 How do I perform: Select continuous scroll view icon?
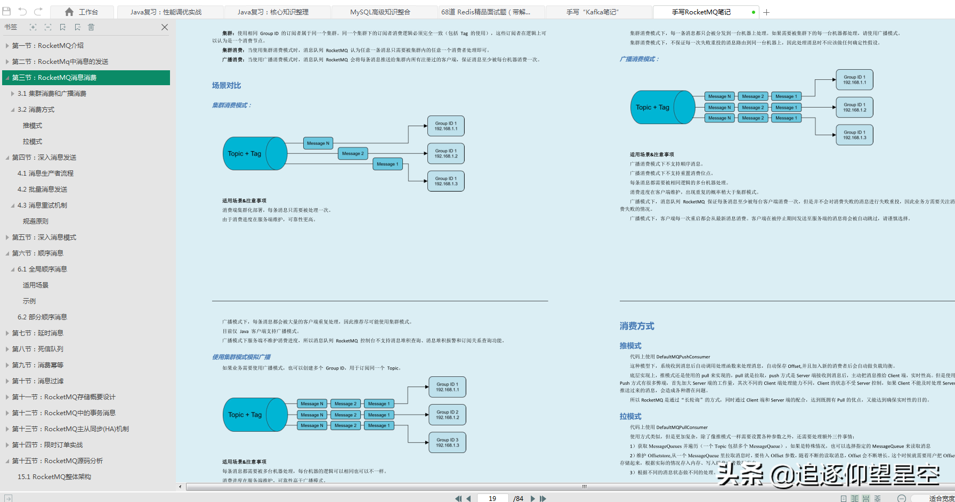pos(866,499)
